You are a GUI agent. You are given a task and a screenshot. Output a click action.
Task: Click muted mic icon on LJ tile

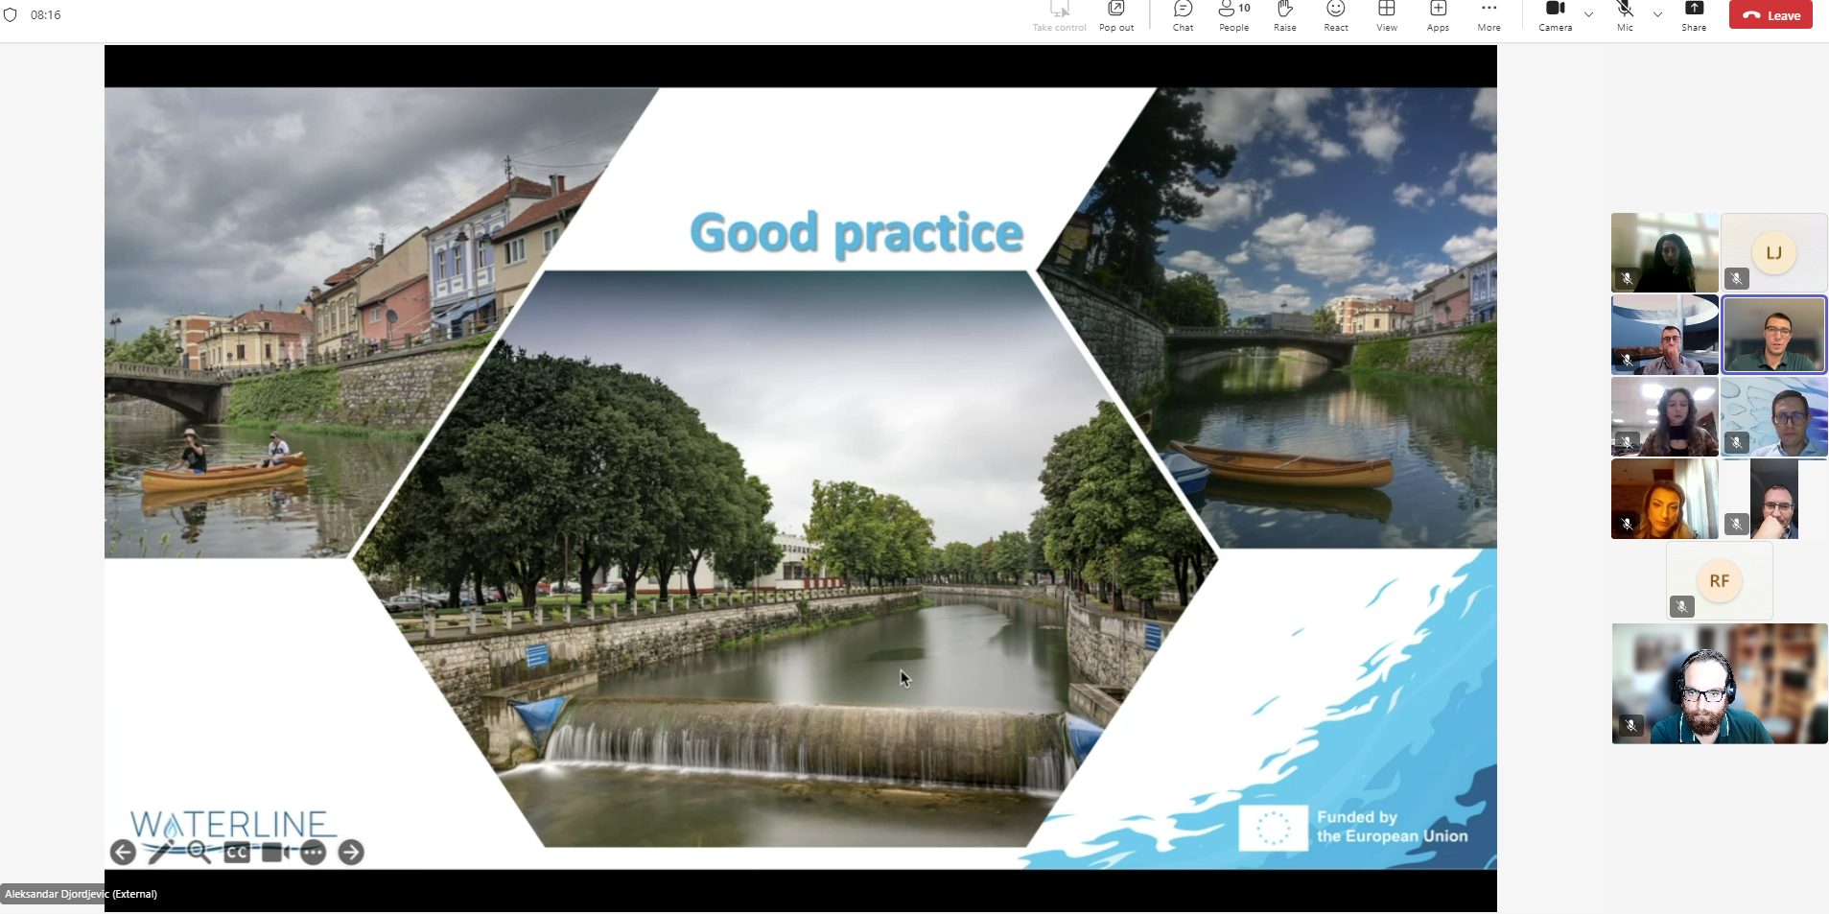pyautogui.click(x=1736, y=279)
